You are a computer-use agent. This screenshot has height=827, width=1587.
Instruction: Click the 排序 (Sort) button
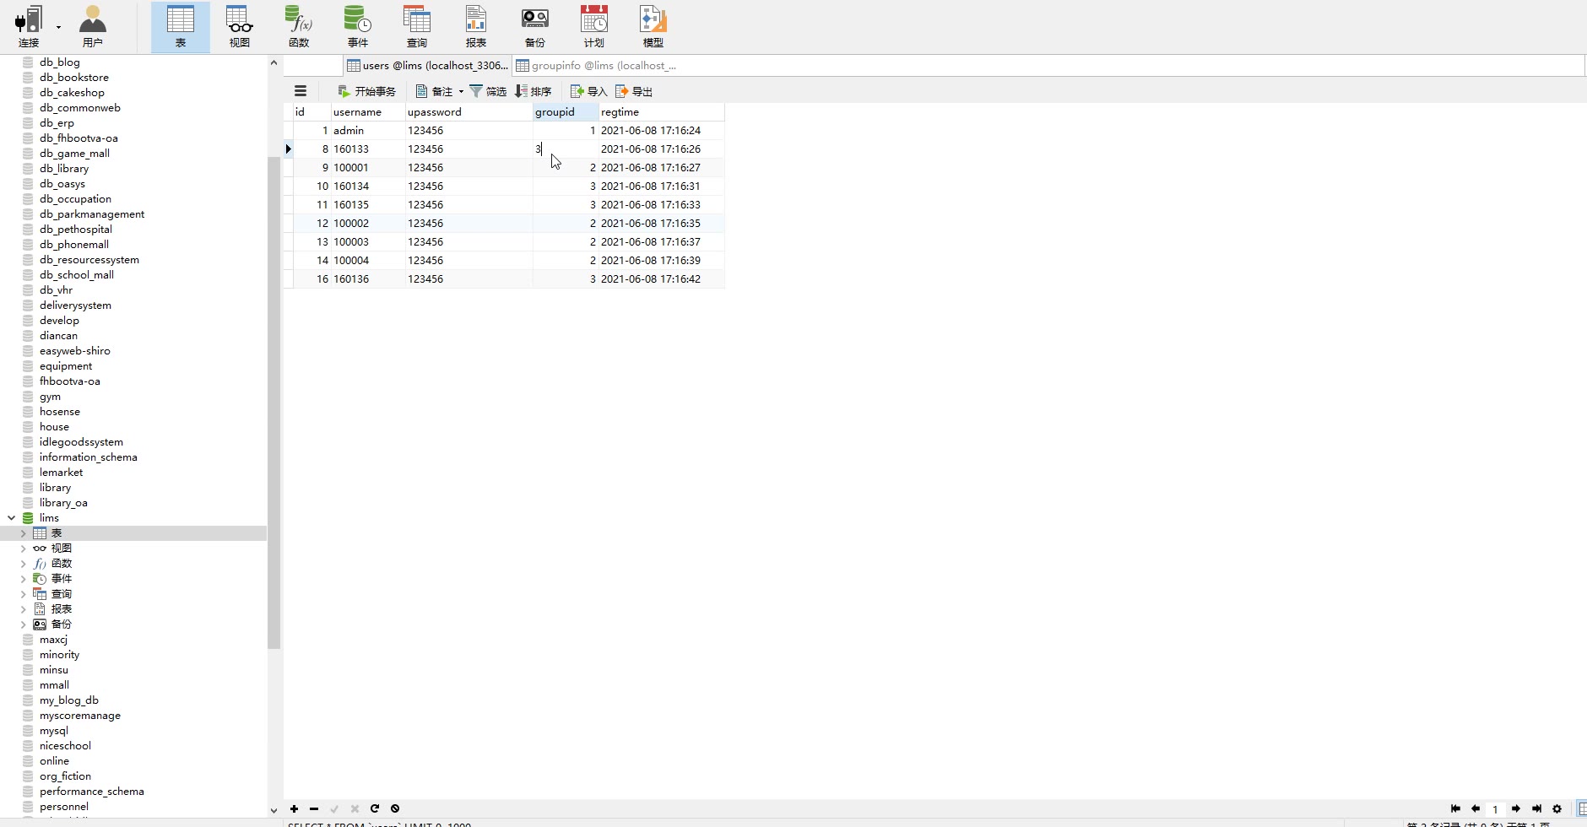(x=534, y=91)
